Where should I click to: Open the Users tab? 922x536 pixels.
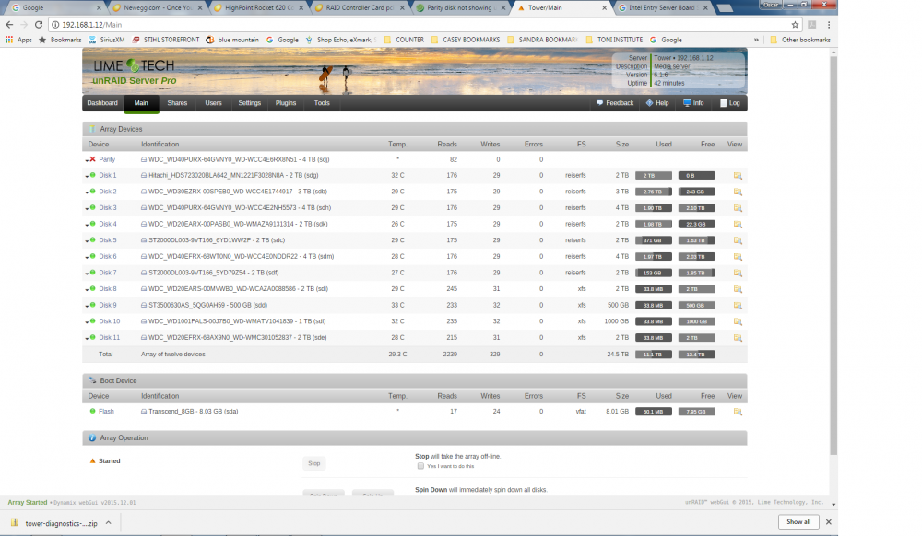click(x=214, y=103)
